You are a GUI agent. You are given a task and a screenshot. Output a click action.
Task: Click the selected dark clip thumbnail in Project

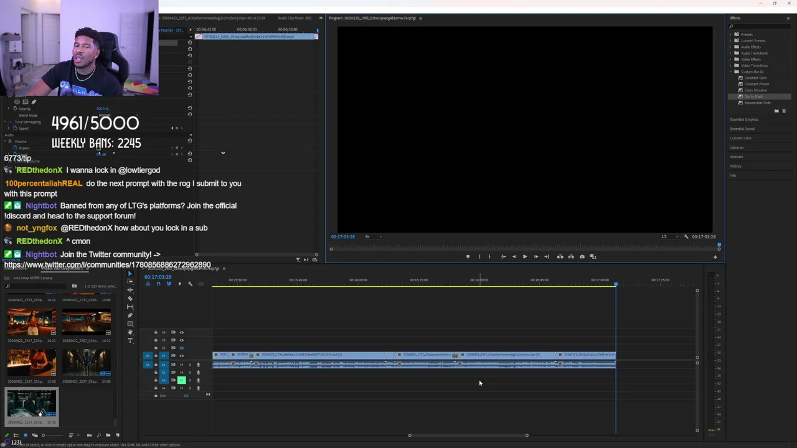point(32,404)
